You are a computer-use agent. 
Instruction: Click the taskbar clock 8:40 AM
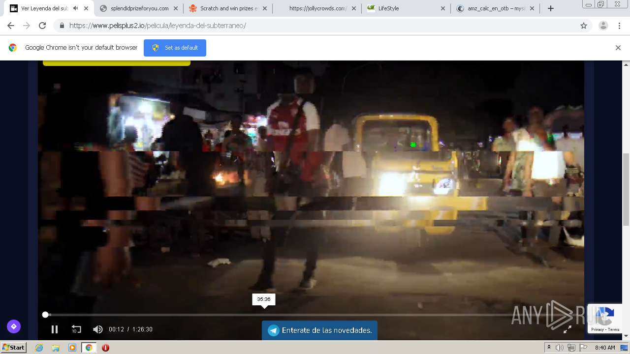605,348
